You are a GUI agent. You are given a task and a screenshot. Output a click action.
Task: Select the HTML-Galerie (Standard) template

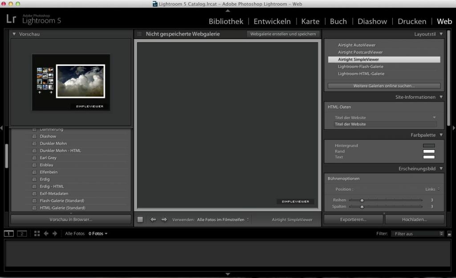coord(62,208)
